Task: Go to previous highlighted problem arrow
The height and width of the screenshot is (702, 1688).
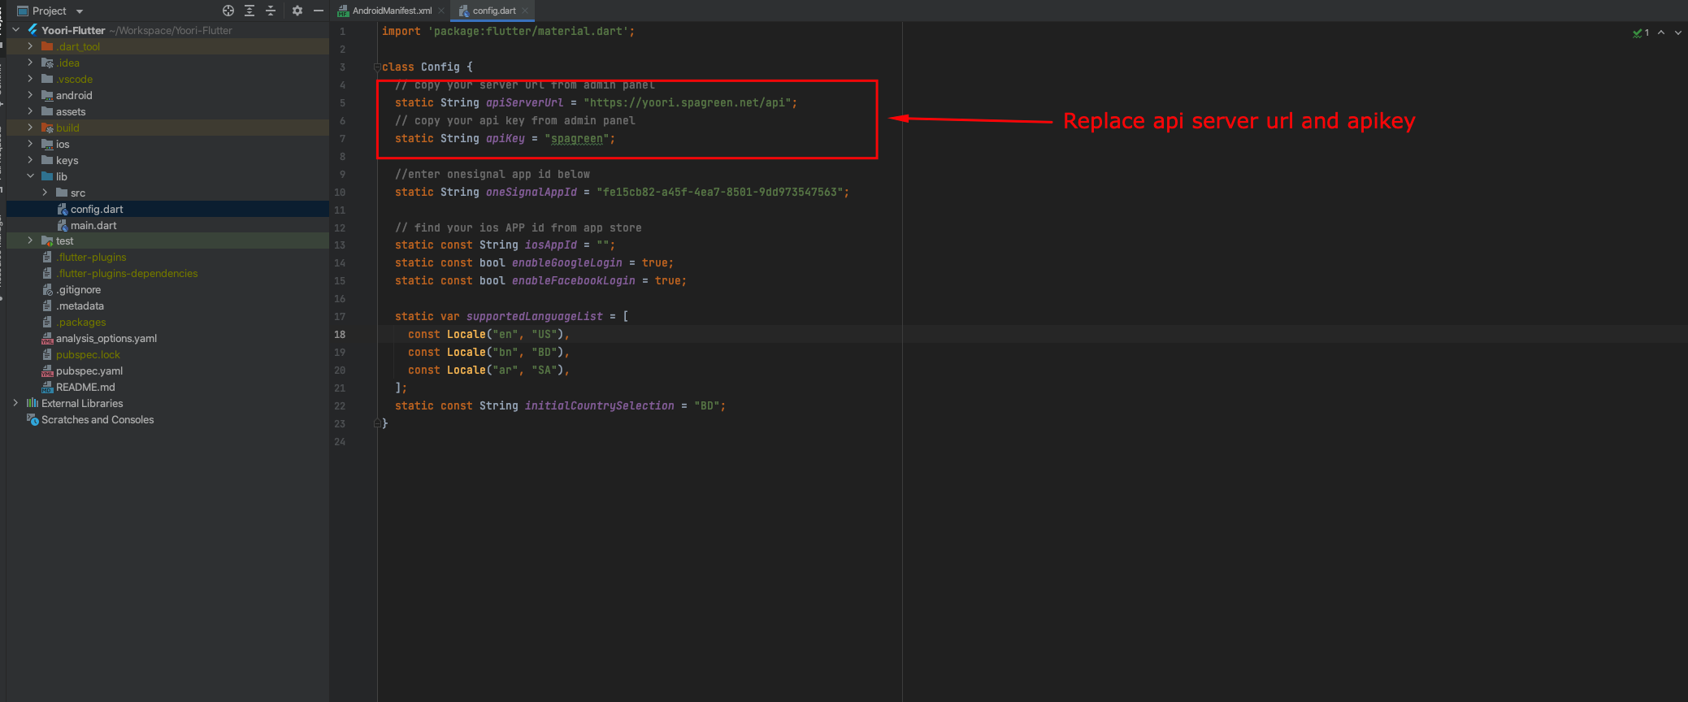Action: (x=1661, y=32)
